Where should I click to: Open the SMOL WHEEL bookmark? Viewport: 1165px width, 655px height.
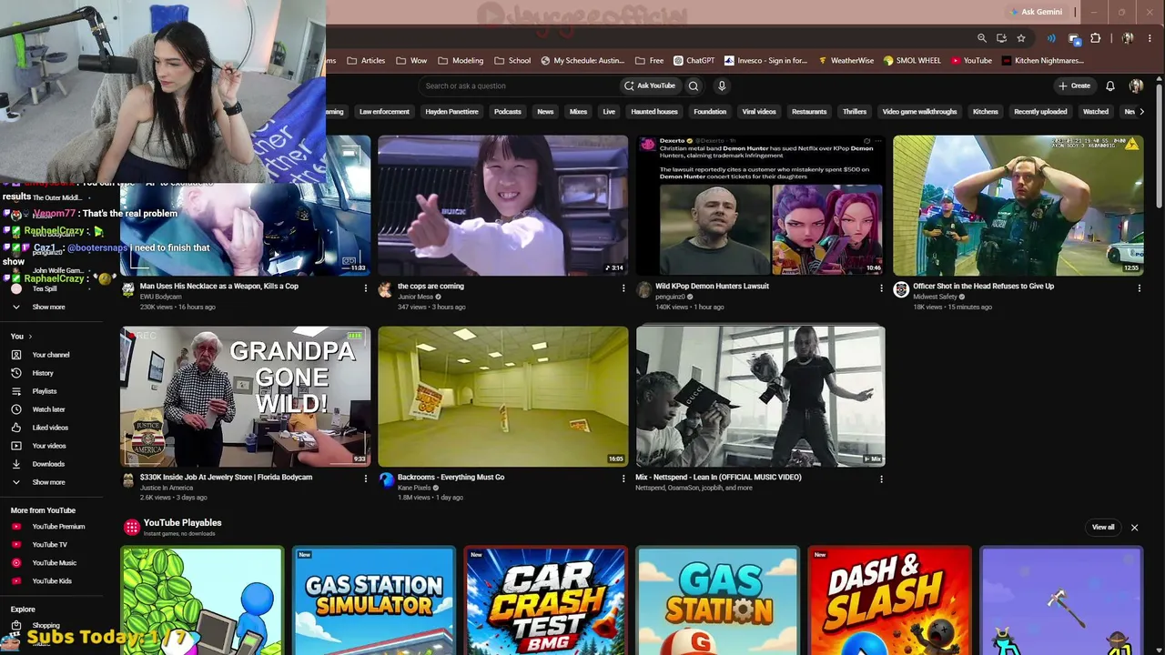click(x=913, y=61)
